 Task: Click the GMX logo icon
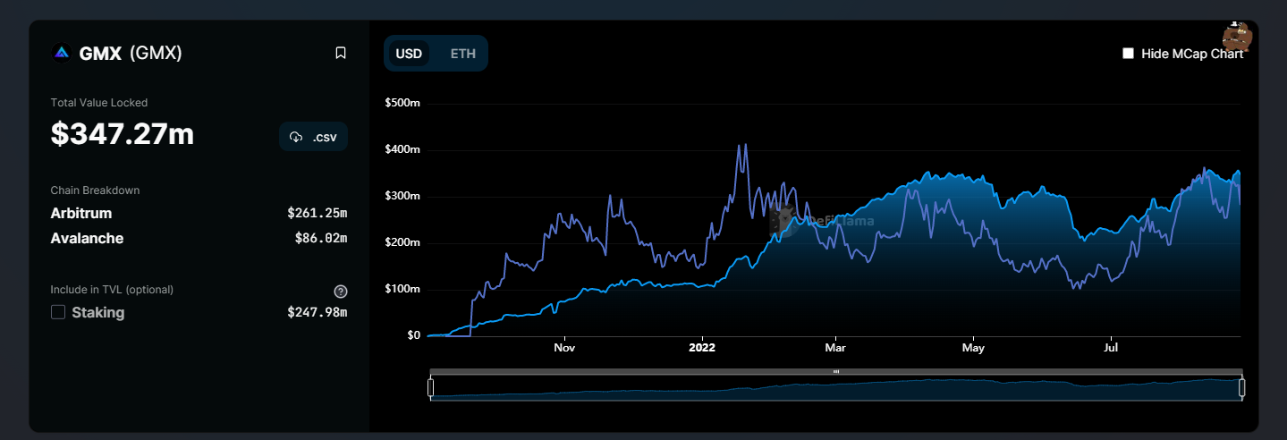(x=61, y=53)
